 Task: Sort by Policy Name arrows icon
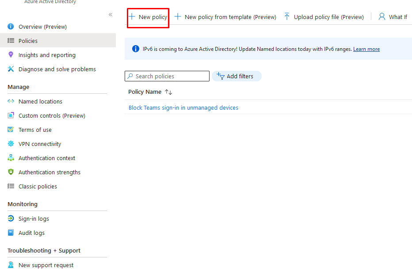pyautogui.click(x=168, y=92)
